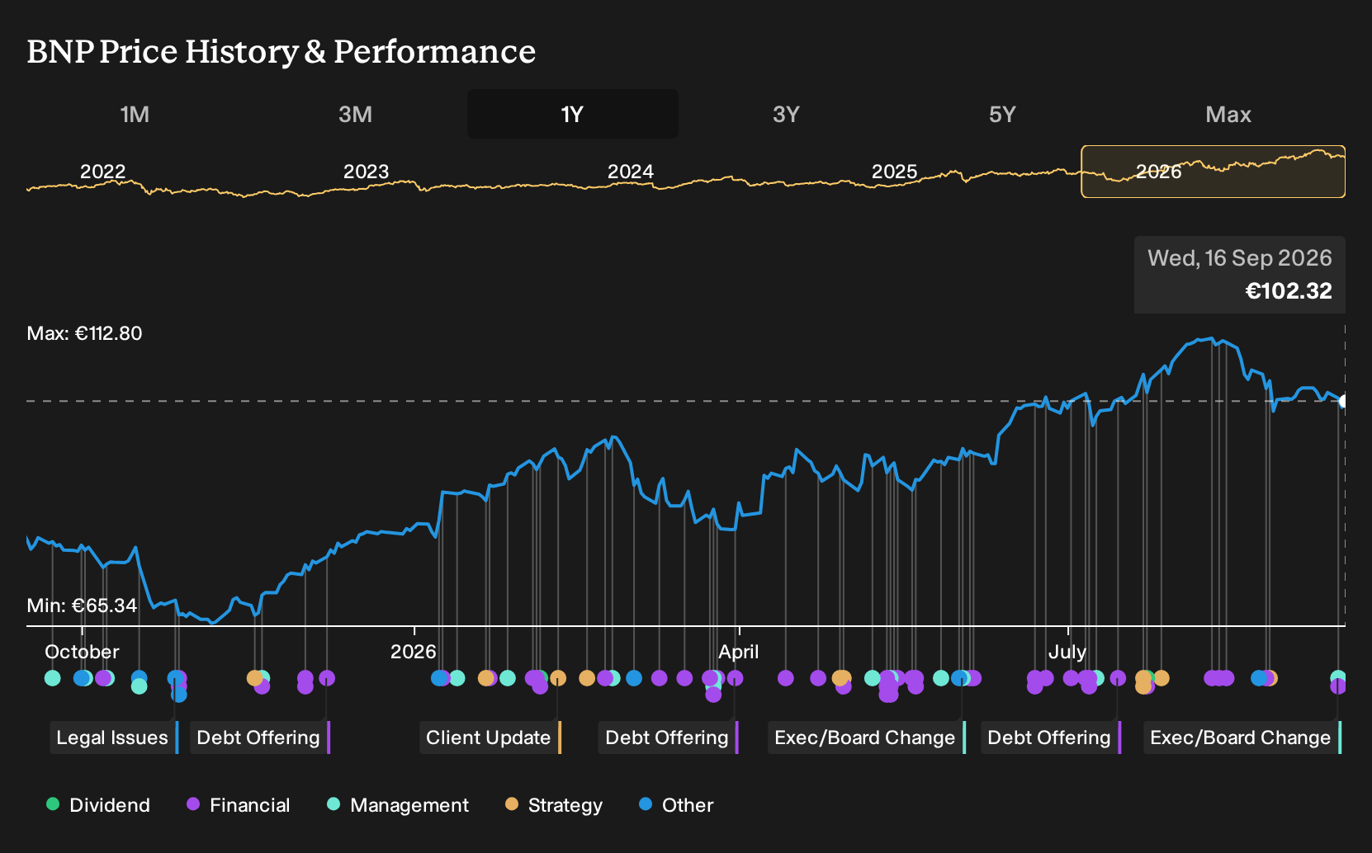The width and height of the screenshot is (1372, 853).
Task: Click the April axis label
Action: coord(739,652)
